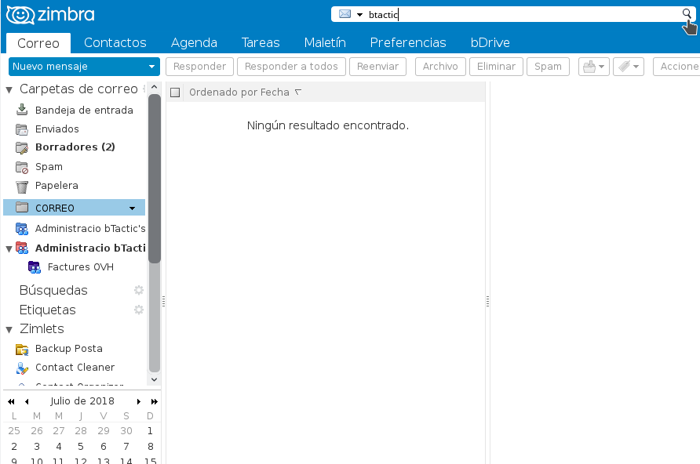Collapse the Carpetas de correo section
700x464 pixels.
click(9, 90)
